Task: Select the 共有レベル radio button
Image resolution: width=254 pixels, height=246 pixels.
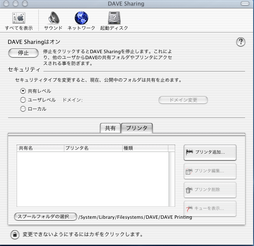Action: pyautogui.click(x=23, y=91)
